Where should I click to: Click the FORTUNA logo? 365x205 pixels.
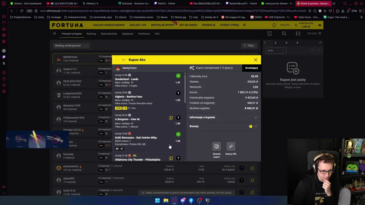68,25
